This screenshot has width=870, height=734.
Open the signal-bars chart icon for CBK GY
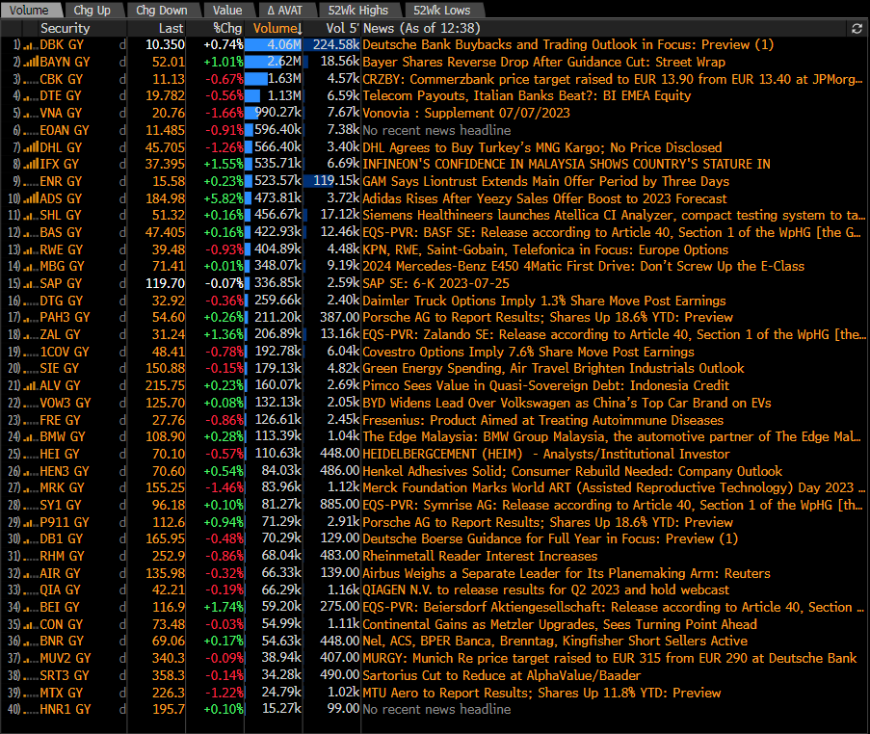[31, 79]
